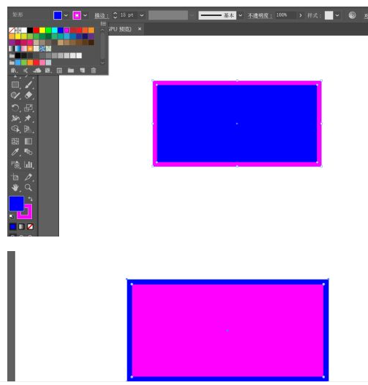Click the delete swatch trash icon
This screenshot has width=368, height=385.
93,71
